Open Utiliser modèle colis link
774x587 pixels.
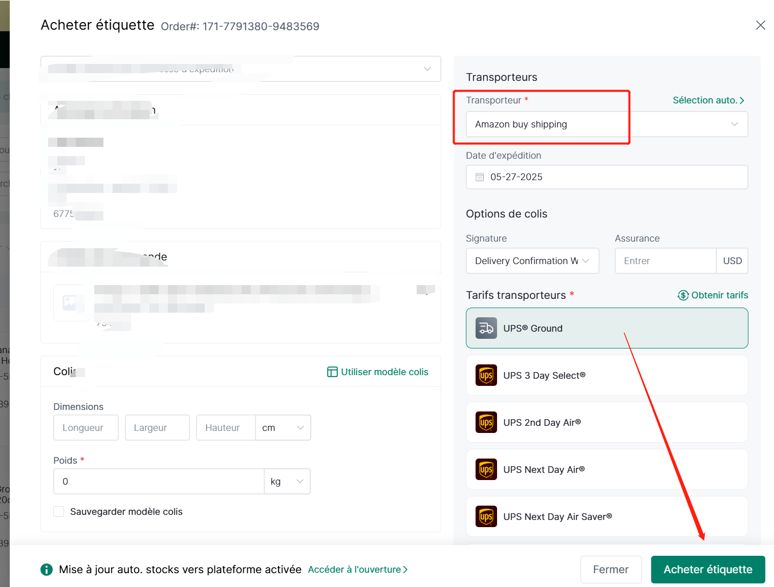[378, 372]
